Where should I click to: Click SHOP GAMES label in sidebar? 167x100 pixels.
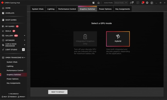[x=11, y=20]
